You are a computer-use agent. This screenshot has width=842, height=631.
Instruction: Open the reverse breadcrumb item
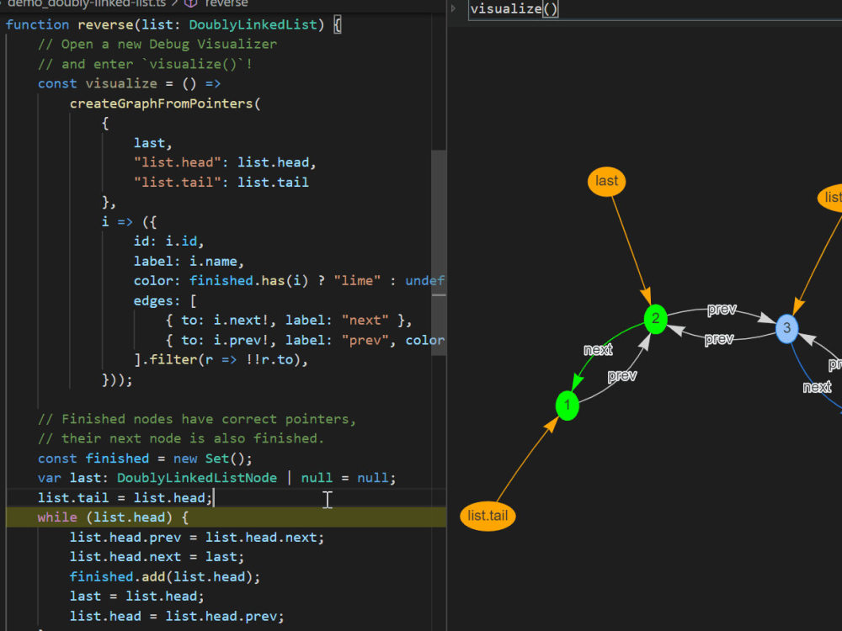point(226,3)
